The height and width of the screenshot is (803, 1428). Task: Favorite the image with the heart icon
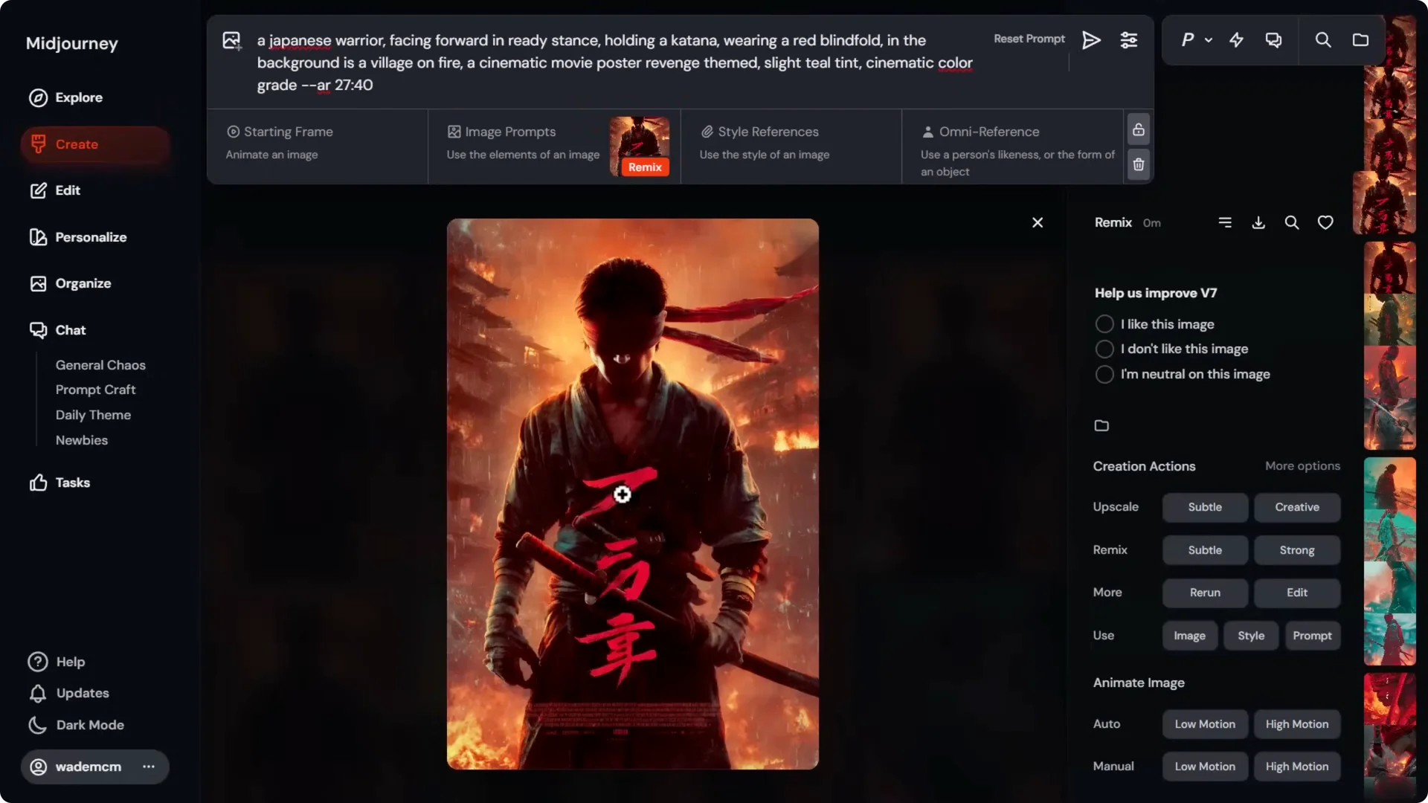(1325, 222)
